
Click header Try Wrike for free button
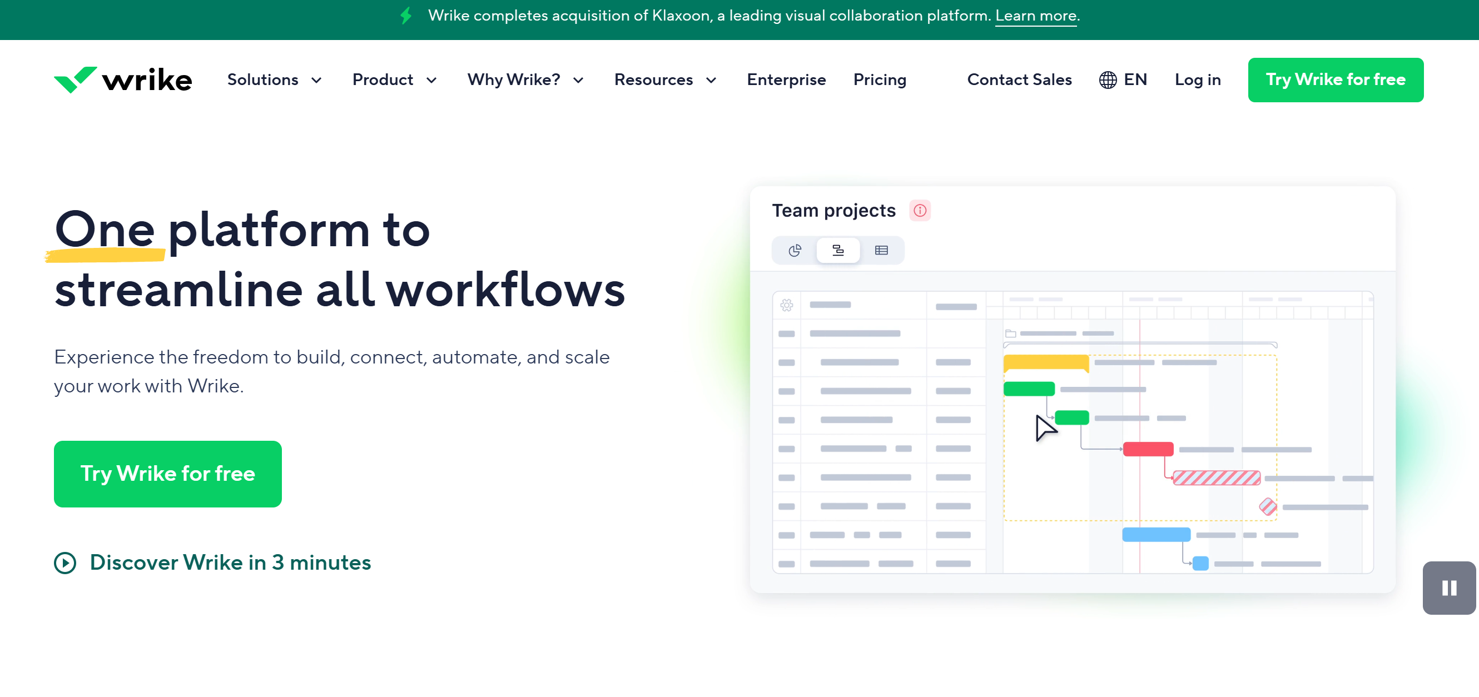1335,80
